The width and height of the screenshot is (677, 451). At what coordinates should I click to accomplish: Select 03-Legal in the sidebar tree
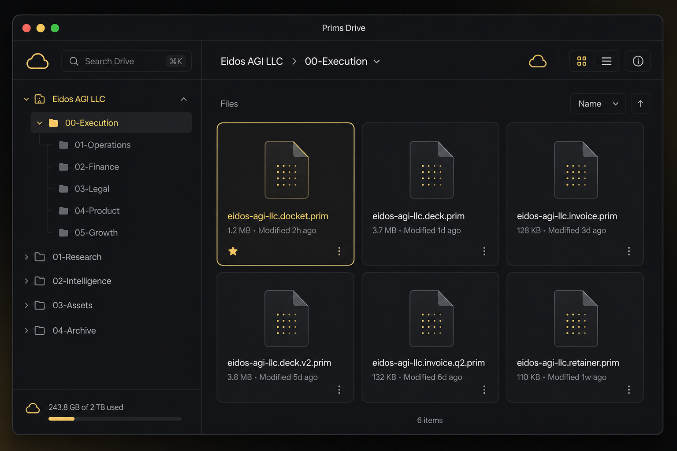[92, 189]
